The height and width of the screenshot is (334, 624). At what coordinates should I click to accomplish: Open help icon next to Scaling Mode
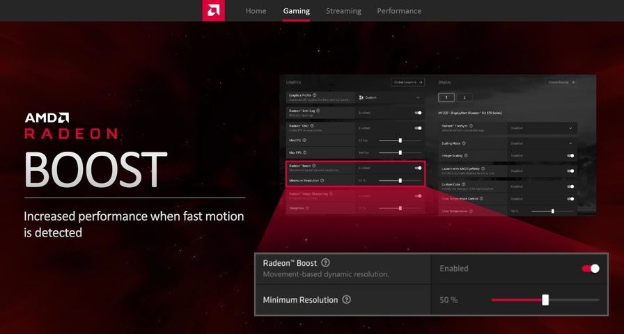[x=464, y=143]
